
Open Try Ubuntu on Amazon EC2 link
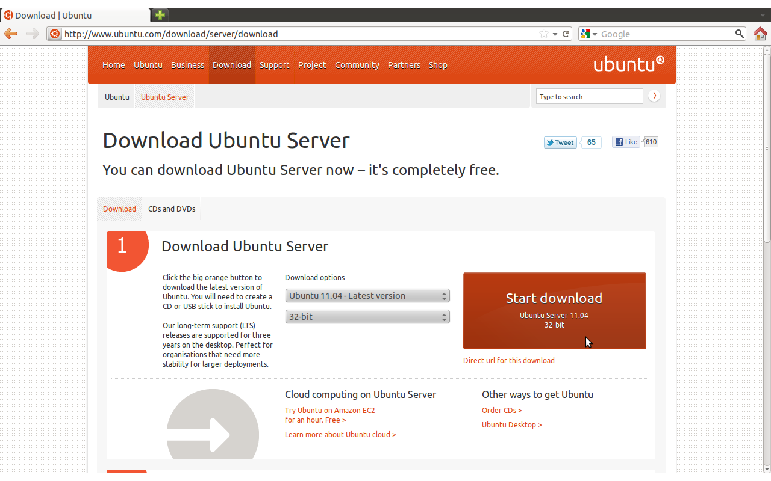(x=329, y=415)
